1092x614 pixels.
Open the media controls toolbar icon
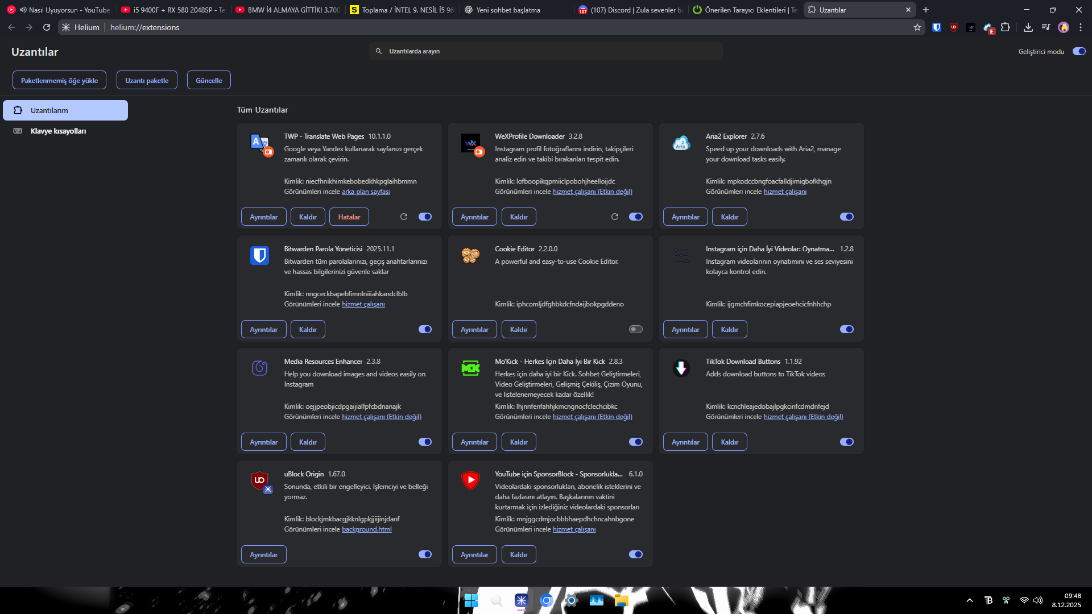(1046, 27)
